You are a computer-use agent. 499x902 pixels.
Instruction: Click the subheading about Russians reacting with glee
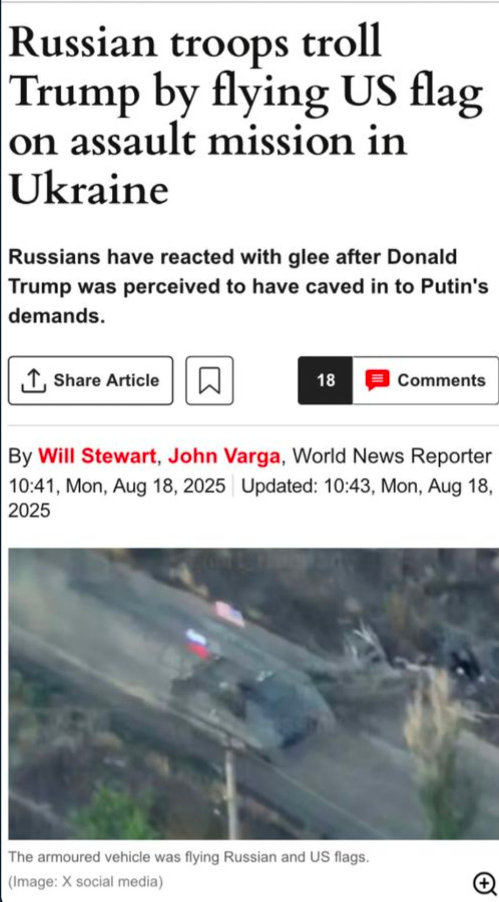[x=248, y=286]
